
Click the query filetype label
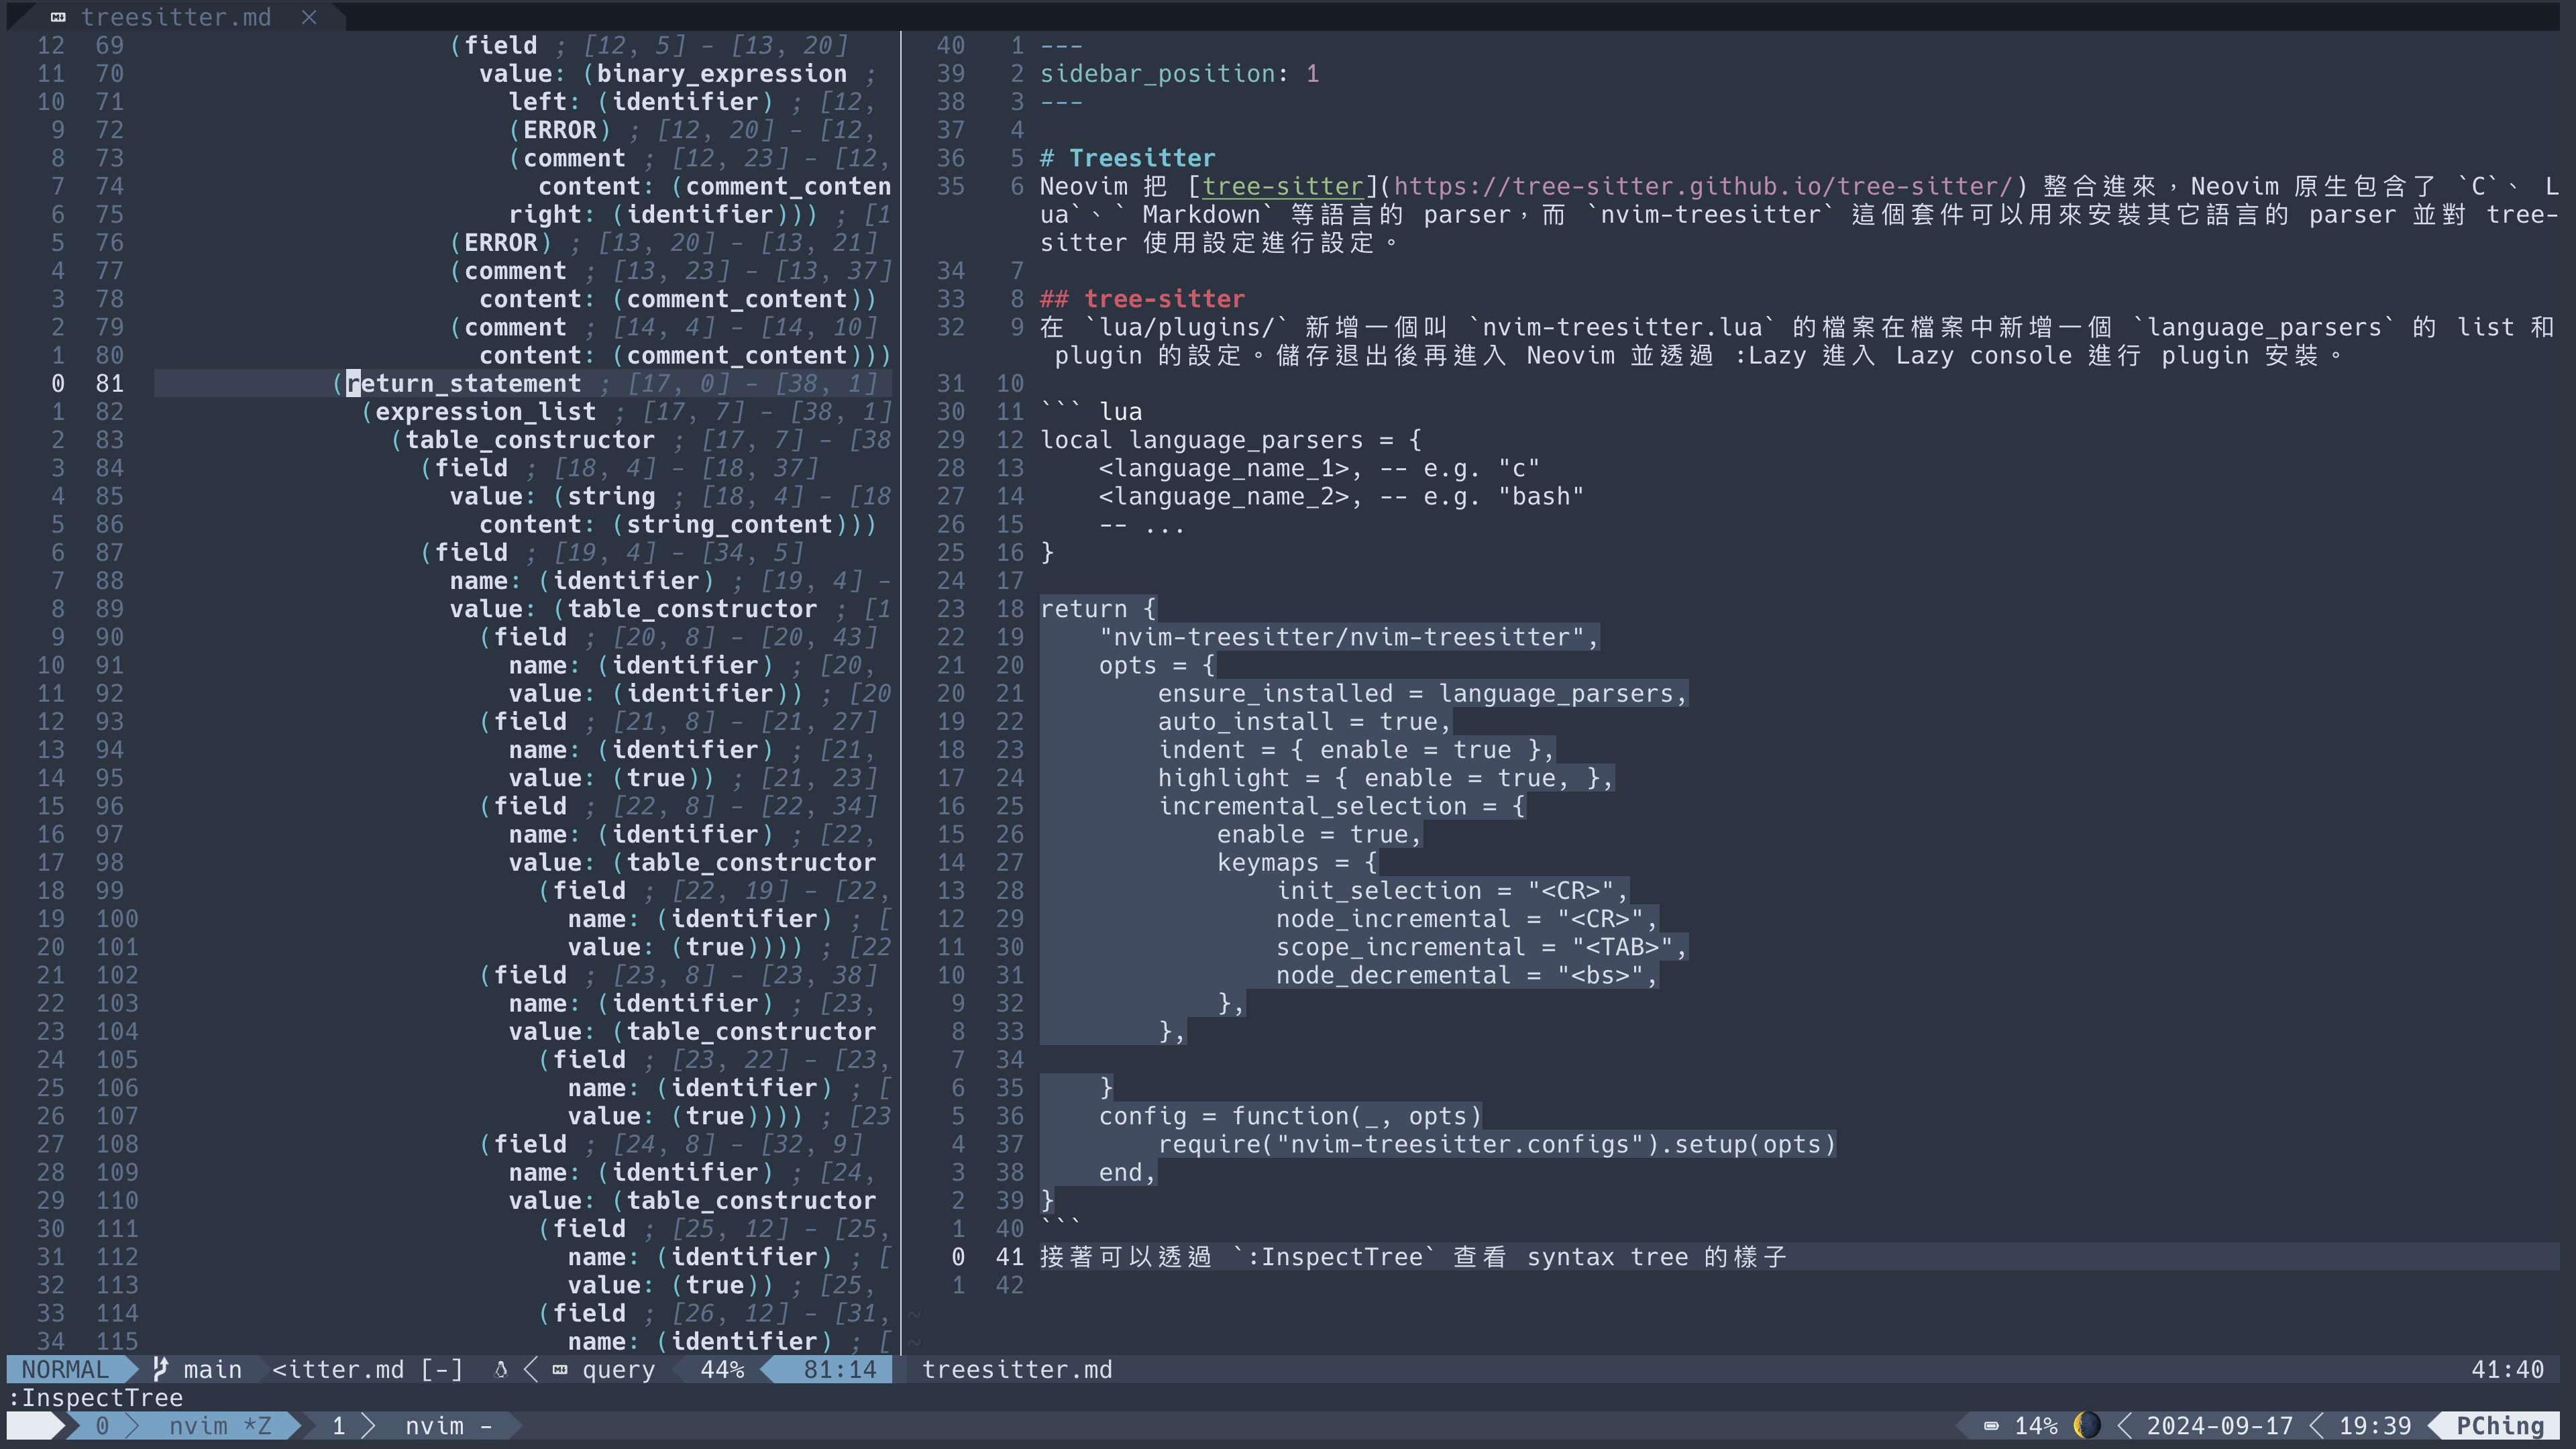pos(618,1369)
